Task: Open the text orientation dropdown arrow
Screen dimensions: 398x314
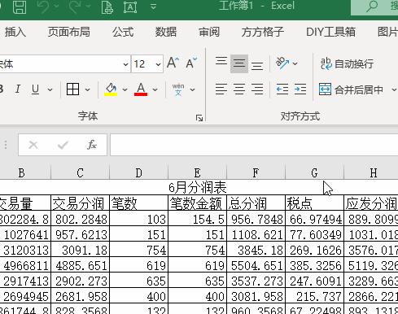Action: pos(295,63)
